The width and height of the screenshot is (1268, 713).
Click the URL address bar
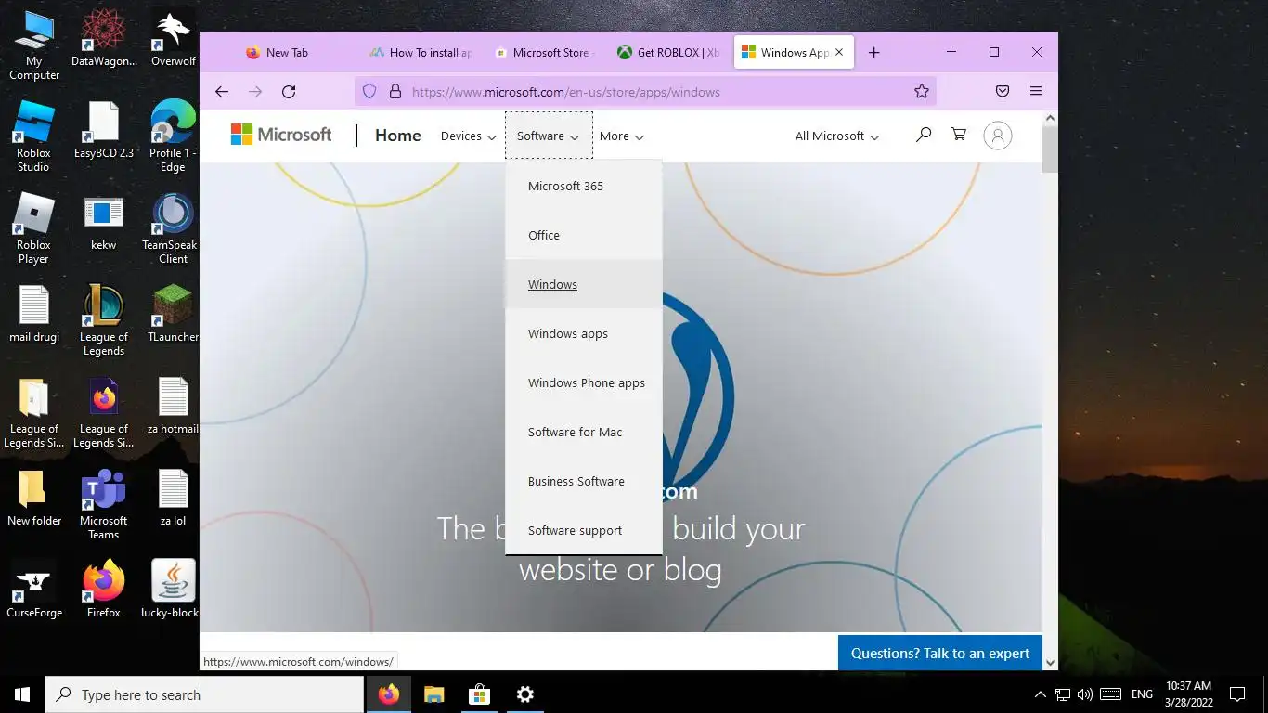(x=644, y=91)
